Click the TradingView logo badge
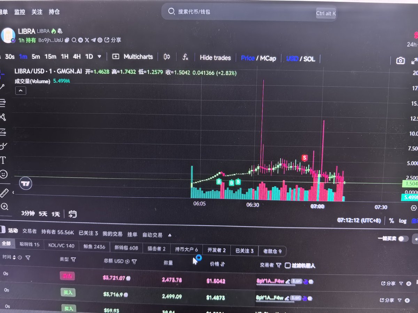Image resolution: width=418 pixels, height=313 pixels. 25,183
